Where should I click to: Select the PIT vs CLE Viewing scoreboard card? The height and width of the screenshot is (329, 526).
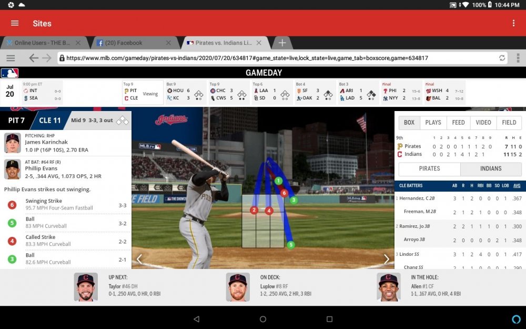(x=143, y=92)
